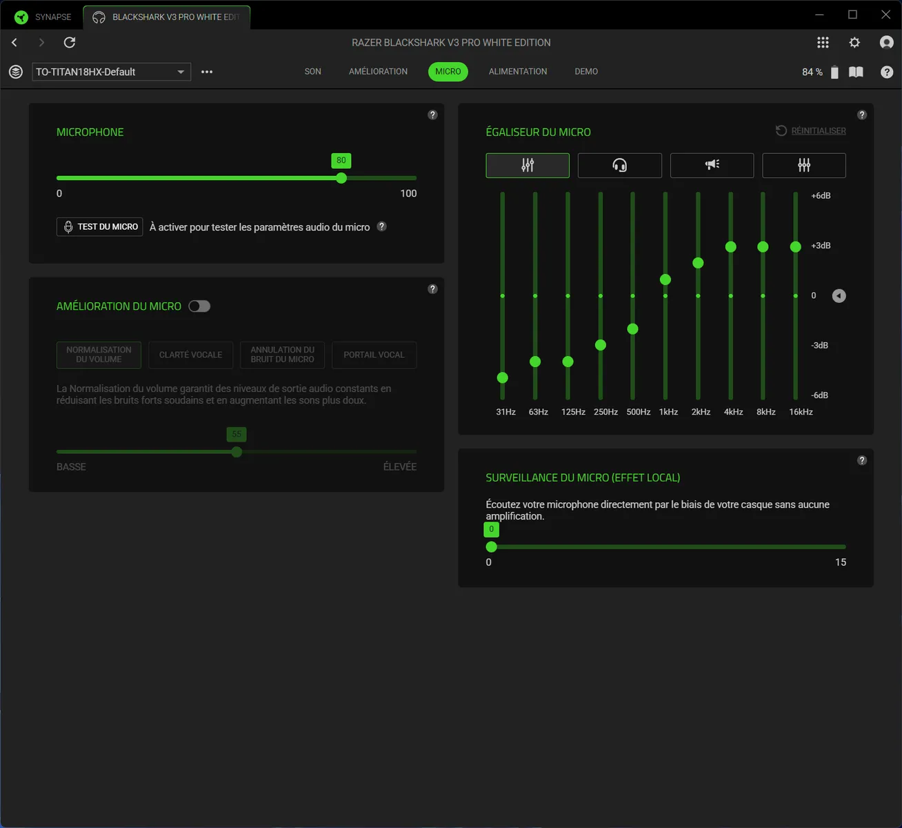Viewport: 902px width, 828px height.
Task: Select the headset equalizer preset icon
Action: pos(619,166)
